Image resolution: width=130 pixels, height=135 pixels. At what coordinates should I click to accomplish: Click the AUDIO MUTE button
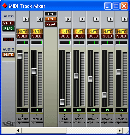click(8, 55)
